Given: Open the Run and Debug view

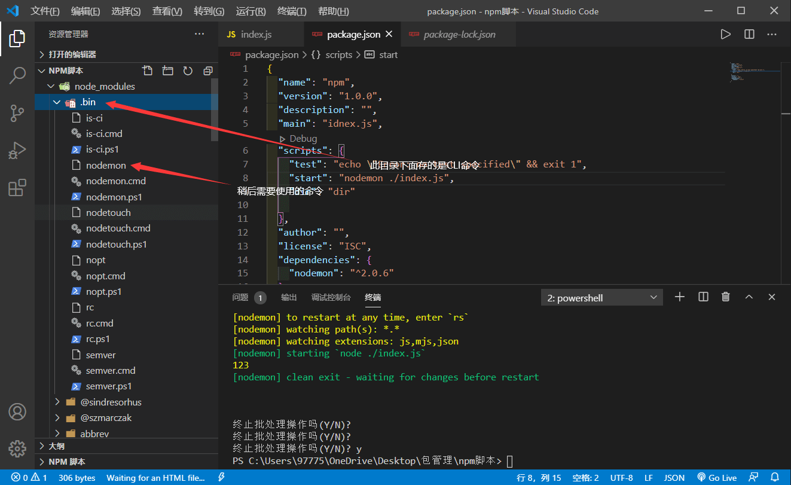Looking at the screenshot, I should pyautogui.click(x=17, y=150).
